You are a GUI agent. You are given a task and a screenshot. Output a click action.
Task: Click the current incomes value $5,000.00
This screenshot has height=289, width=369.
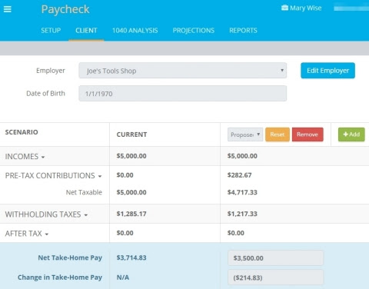pos(131,156)
